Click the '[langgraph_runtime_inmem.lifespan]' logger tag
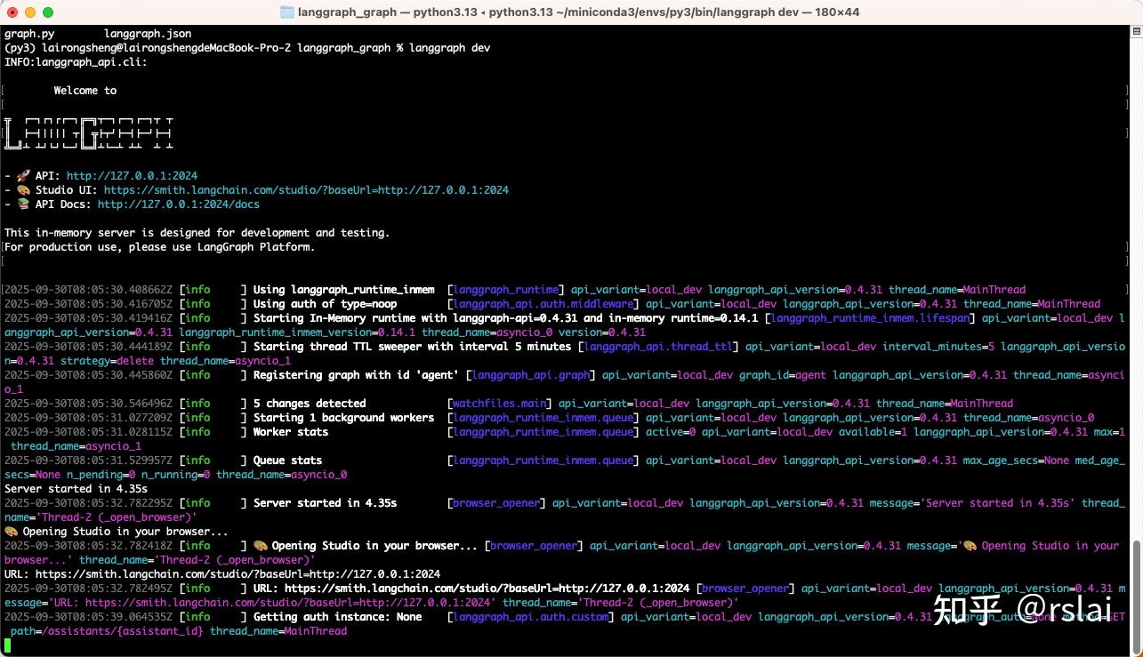This screenshot has height=657, width=1143. point(870,318)
